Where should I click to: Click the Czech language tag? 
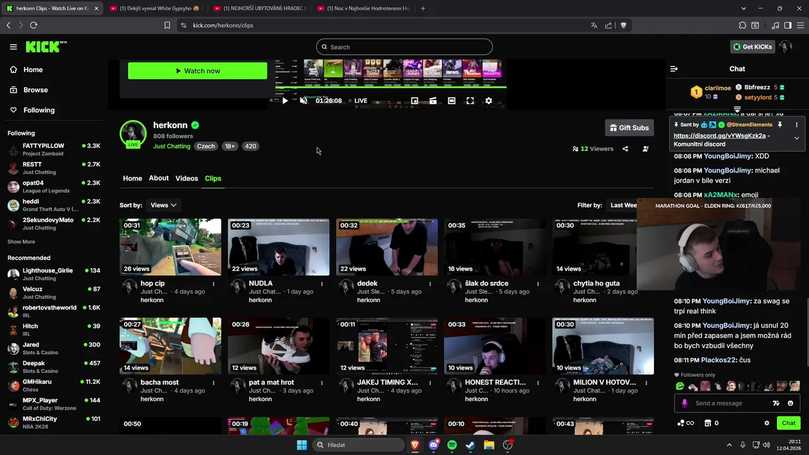pos(206,146)
